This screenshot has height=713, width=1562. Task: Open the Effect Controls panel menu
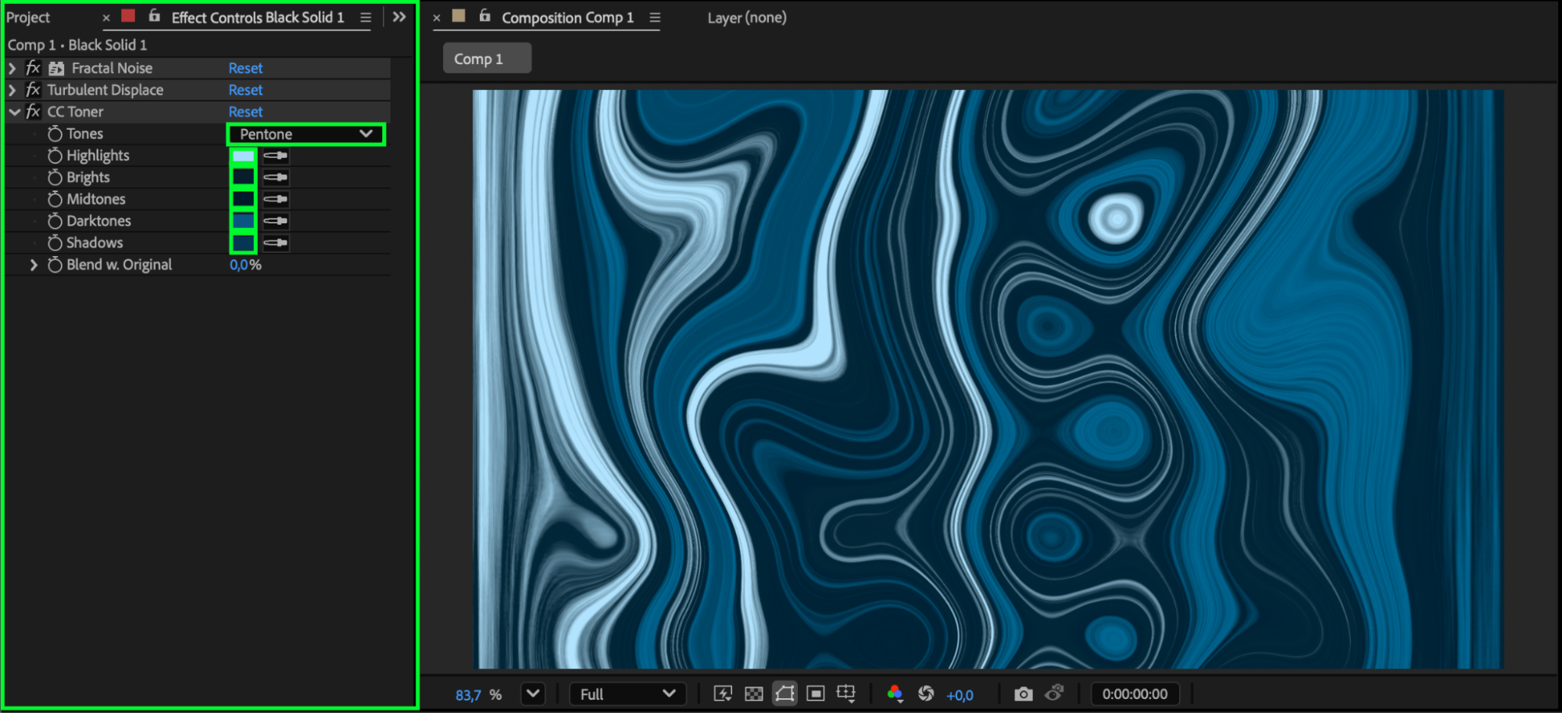coord(366,17)
